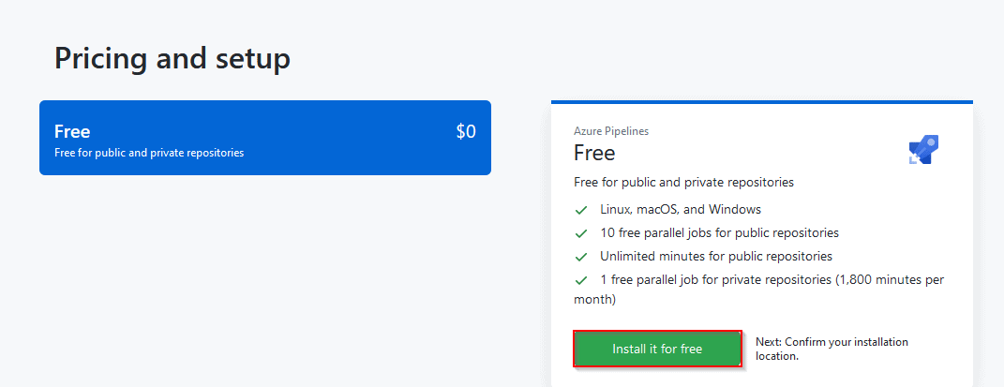This screenshot has width=1004, height=387.
Task: Select the blue Free plan card title
Action: [72, 131]
